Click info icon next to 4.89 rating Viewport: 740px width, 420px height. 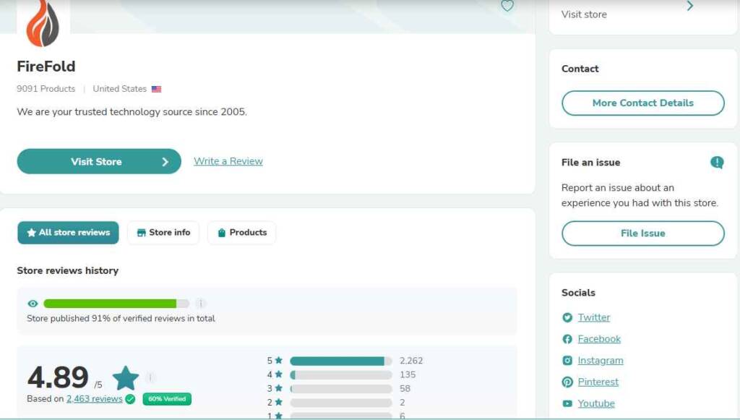tap(150, 377)
